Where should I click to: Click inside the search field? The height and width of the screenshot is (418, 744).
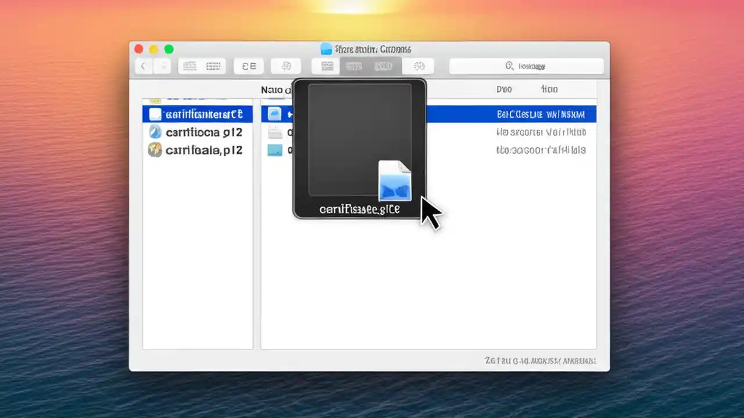(x=526, y=66)
